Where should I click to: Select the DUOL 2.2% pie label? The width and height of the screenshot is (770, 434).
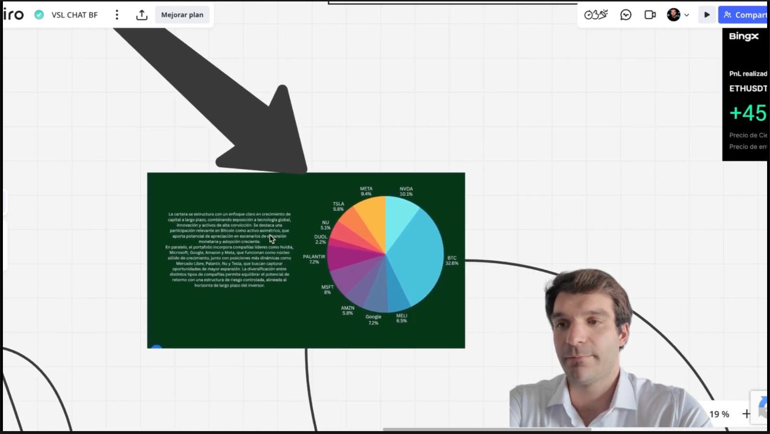pos(321,239)
